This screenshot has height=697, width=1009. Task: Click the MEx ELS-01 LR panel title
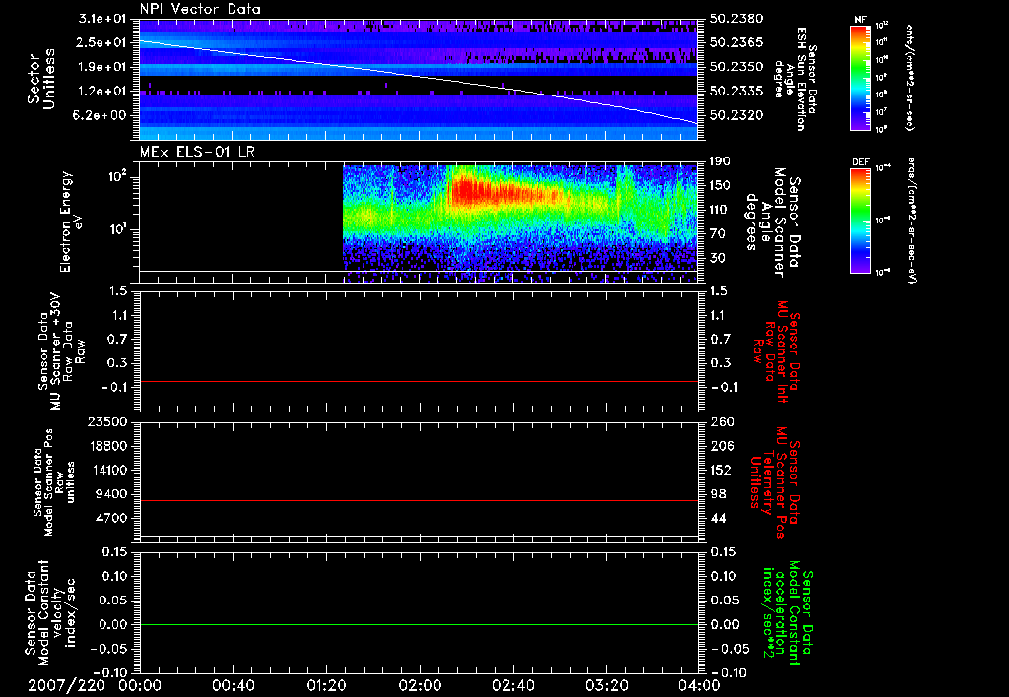(x=197, y=153)
